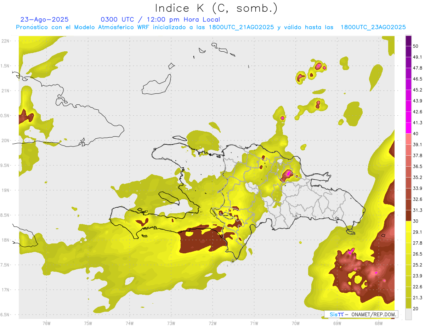The width and height of the screenshot is (425, 328).
Task: Click the legend value "23.9"
Action: pyautogui.click(x=418, y=276)
